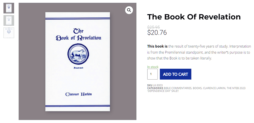Click the Clarence Larkin author name on cover
Viewport: 254px width, 123px height.
click(78, 94)
